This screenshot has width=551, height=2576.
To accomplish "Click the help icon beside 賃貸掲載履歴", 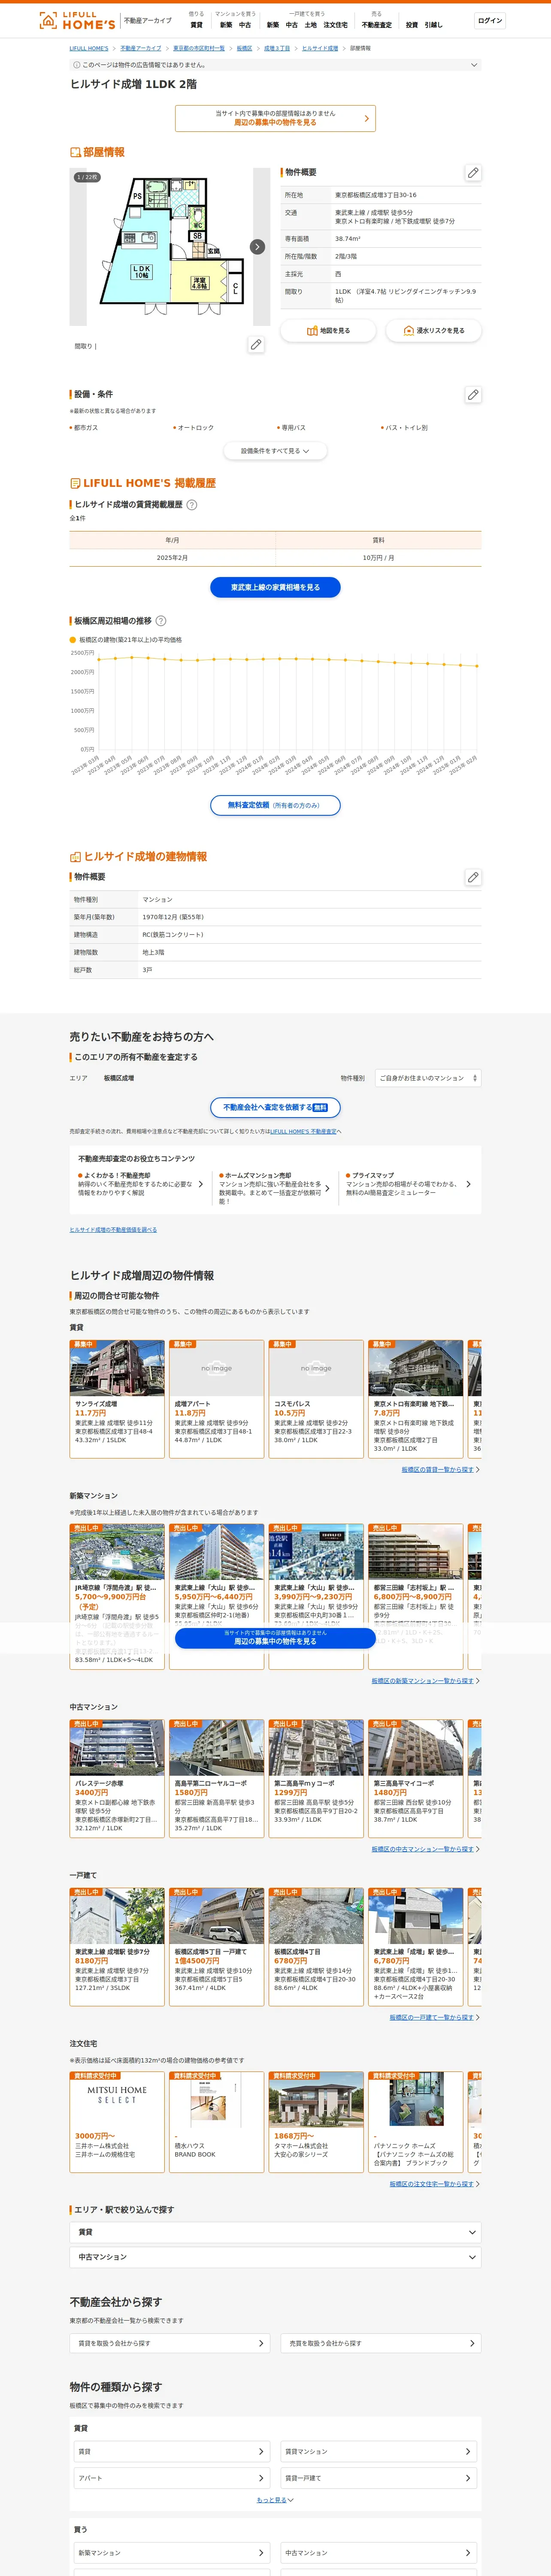I will pos(192,505).
